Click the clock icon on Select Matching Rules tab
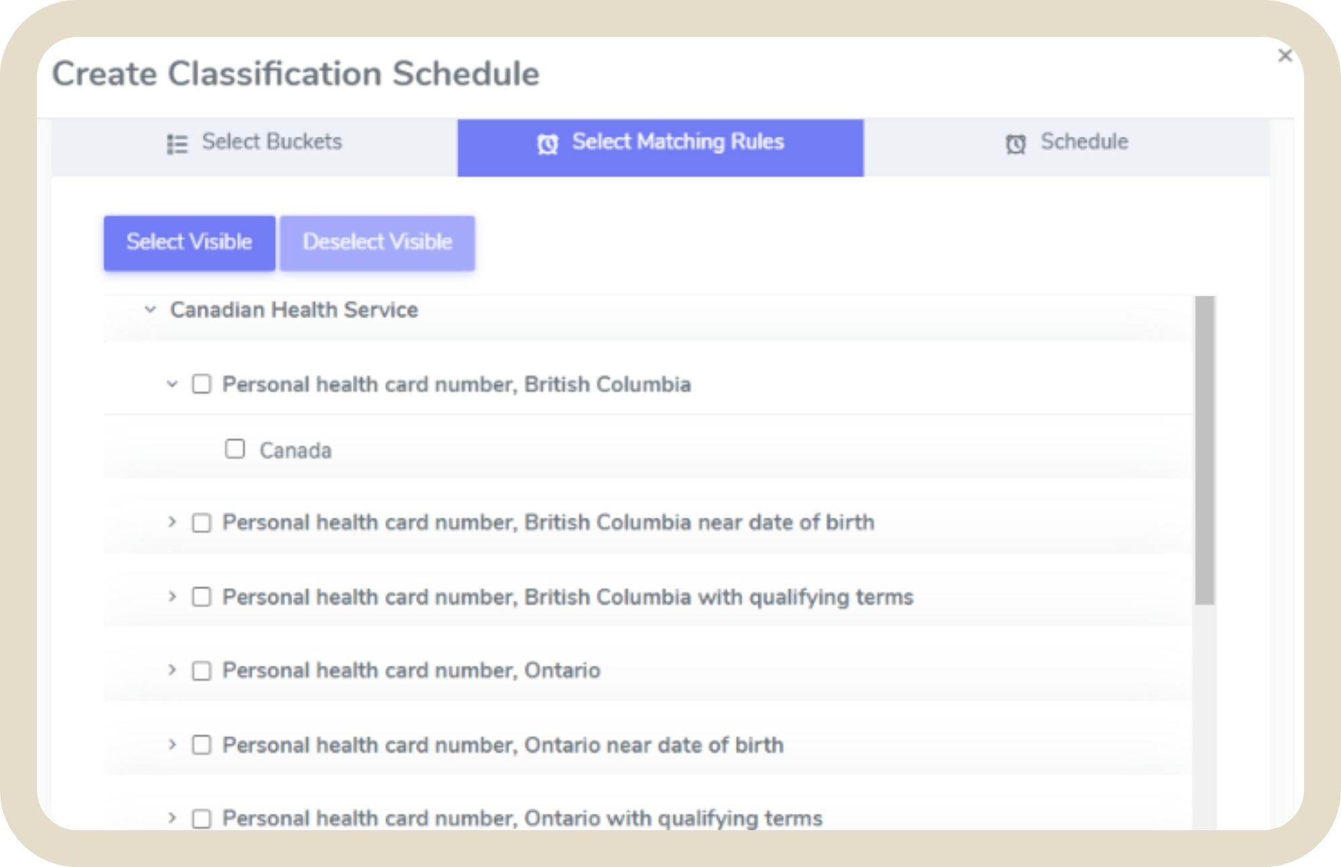 pyautogui.click(x=545, y=145)
